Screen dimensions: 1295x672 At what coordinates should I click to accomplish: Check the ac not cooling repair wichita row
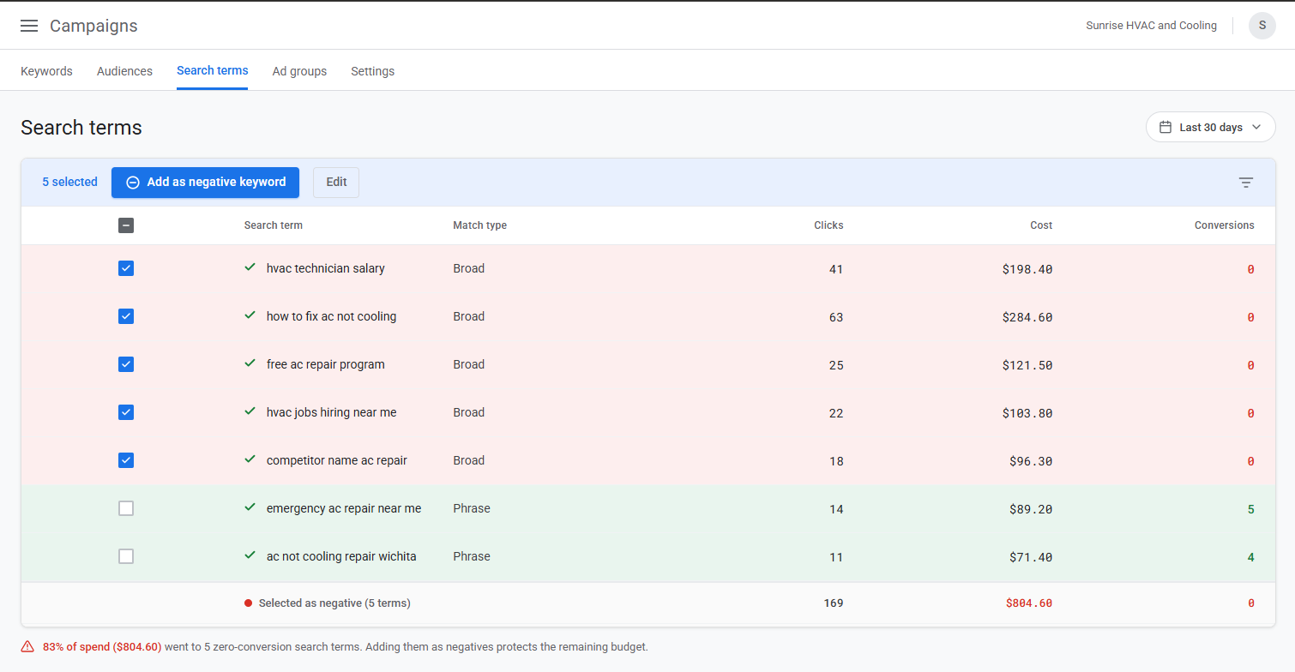(126, 556)
